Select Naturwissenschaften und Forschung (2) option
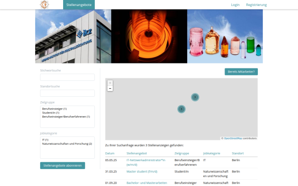This screenshot has height=186, width=298. pos(67,144)
